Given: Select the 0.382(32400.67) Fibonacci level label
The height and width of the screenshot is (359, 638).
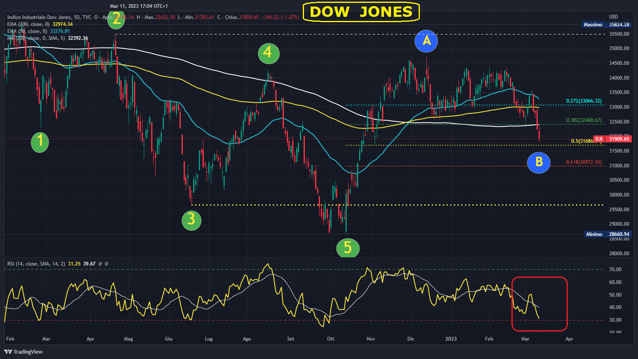Looking at the screenshot, I should point(584,120).
